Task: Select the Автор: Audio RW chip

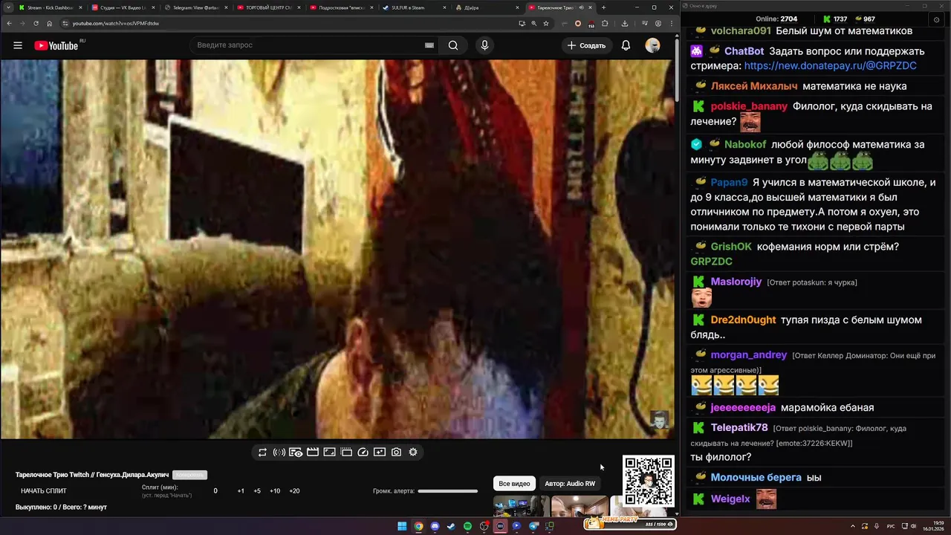Action: click(570, 484)
